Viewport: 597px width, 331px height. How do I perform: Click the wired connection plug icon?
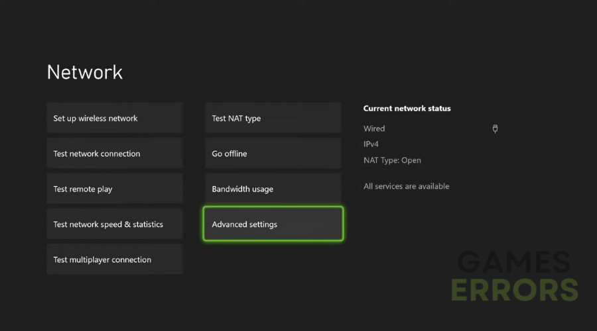(x=495, y=129)
